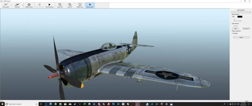
Task: Click the Load skin toolbar icon
Action: tap(17, 5)
